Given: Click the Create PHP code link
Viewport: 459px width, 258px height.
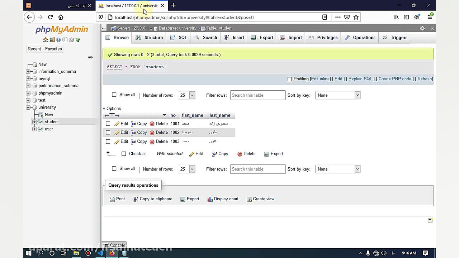Looking at the screenshot, I should (395, 79).
